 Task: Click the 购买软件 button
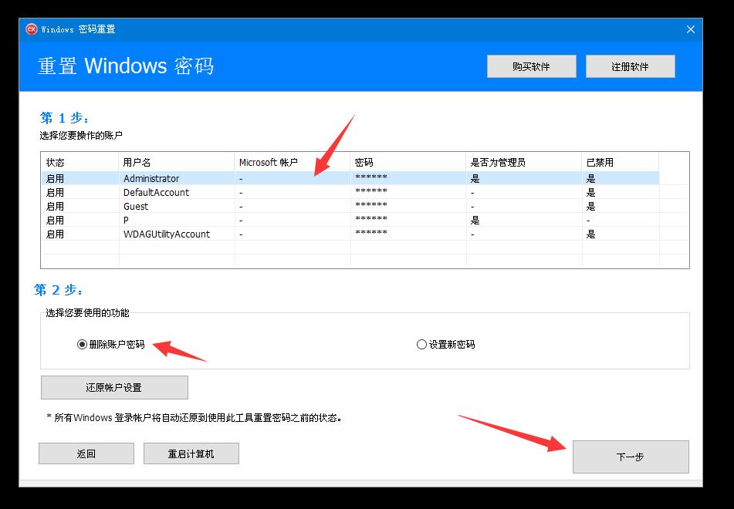[531, 66]
